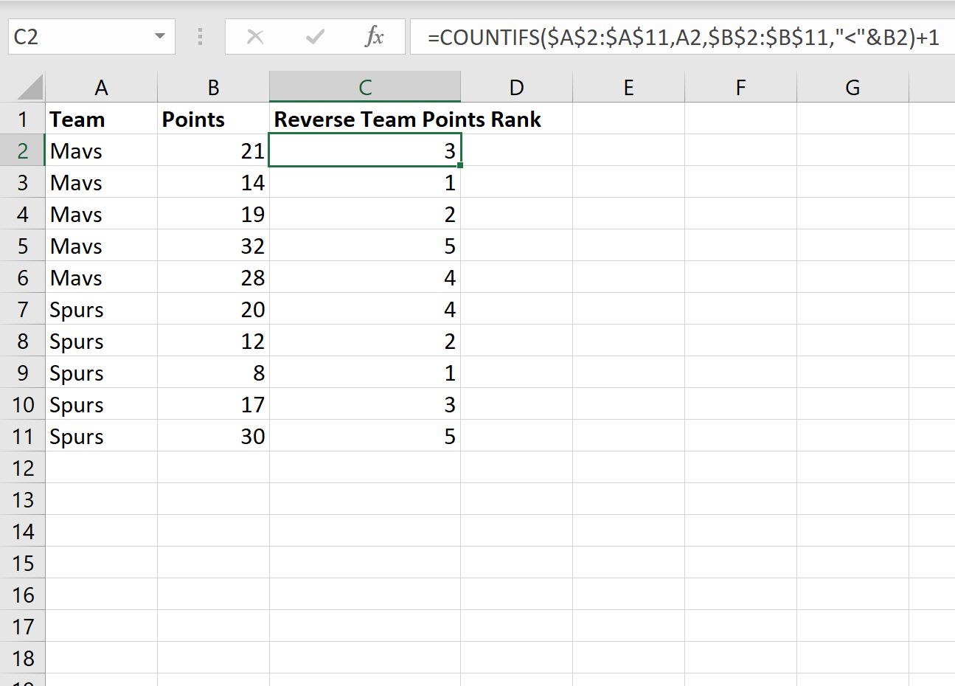Select column B header
The height and width of the screenshot is (686, 955).
coord(213,87)
